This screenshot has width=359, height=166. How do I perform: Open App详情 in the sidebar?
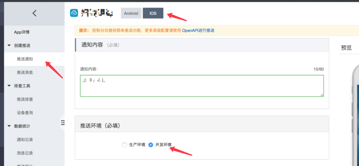pyautogui.click(x=22, y=32)
